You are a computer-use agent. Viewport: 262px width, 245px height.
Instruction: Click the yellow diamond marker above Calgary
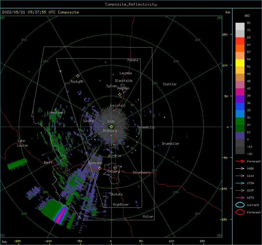point(115,168)
